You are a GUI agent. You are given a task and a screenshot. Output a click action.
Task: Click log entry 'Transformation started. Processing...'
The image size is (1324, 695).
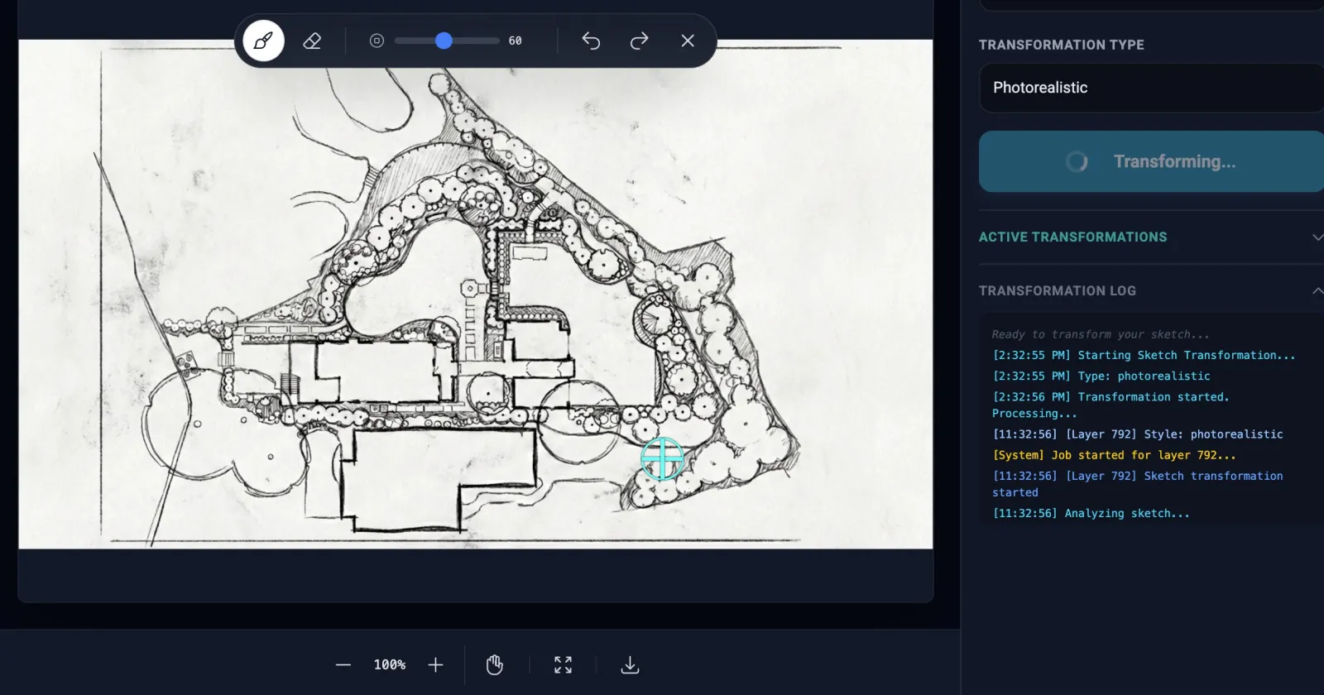(x=1111, y=405)
